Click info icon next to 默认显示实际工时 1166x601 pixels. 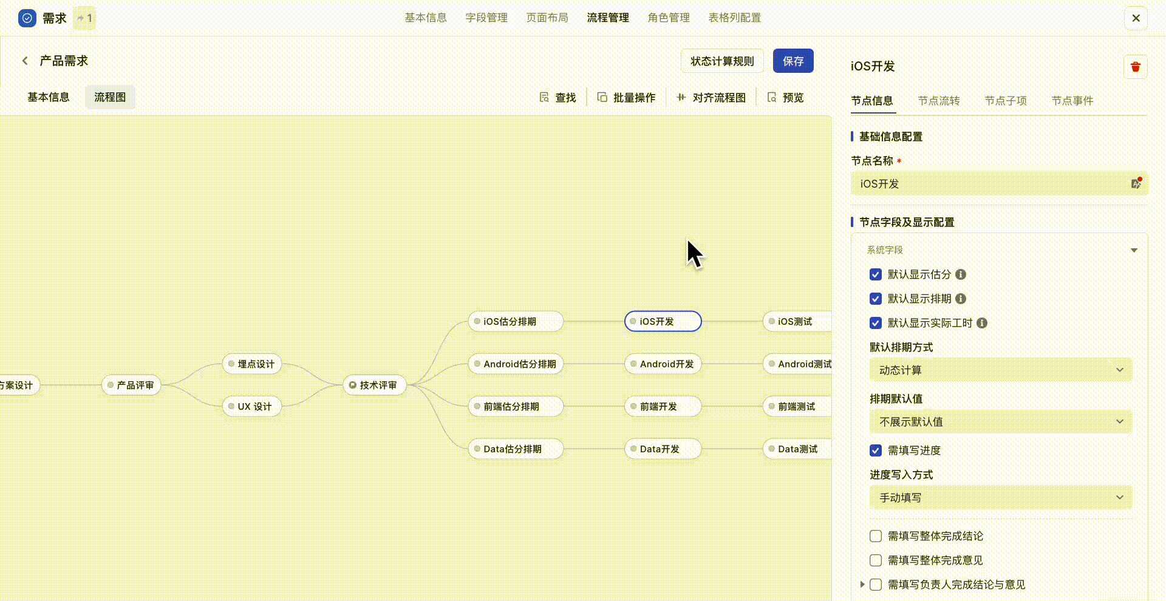coord(982,323)
